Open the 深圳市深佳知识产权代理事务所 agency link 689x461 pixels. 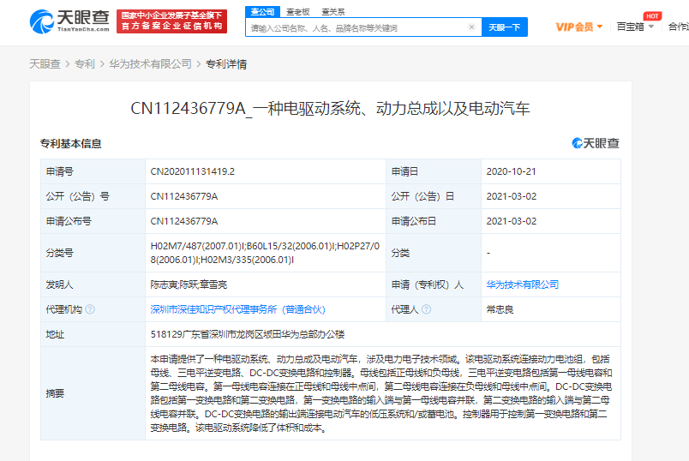[237, 309]
